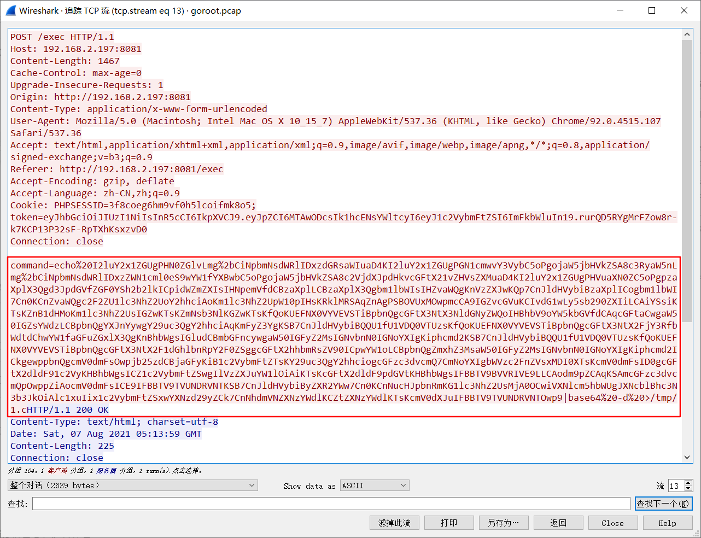
Task: Click the 'token=eyJhbGci' JWT line
Action: pyautogui.click(x=344, y=217)
